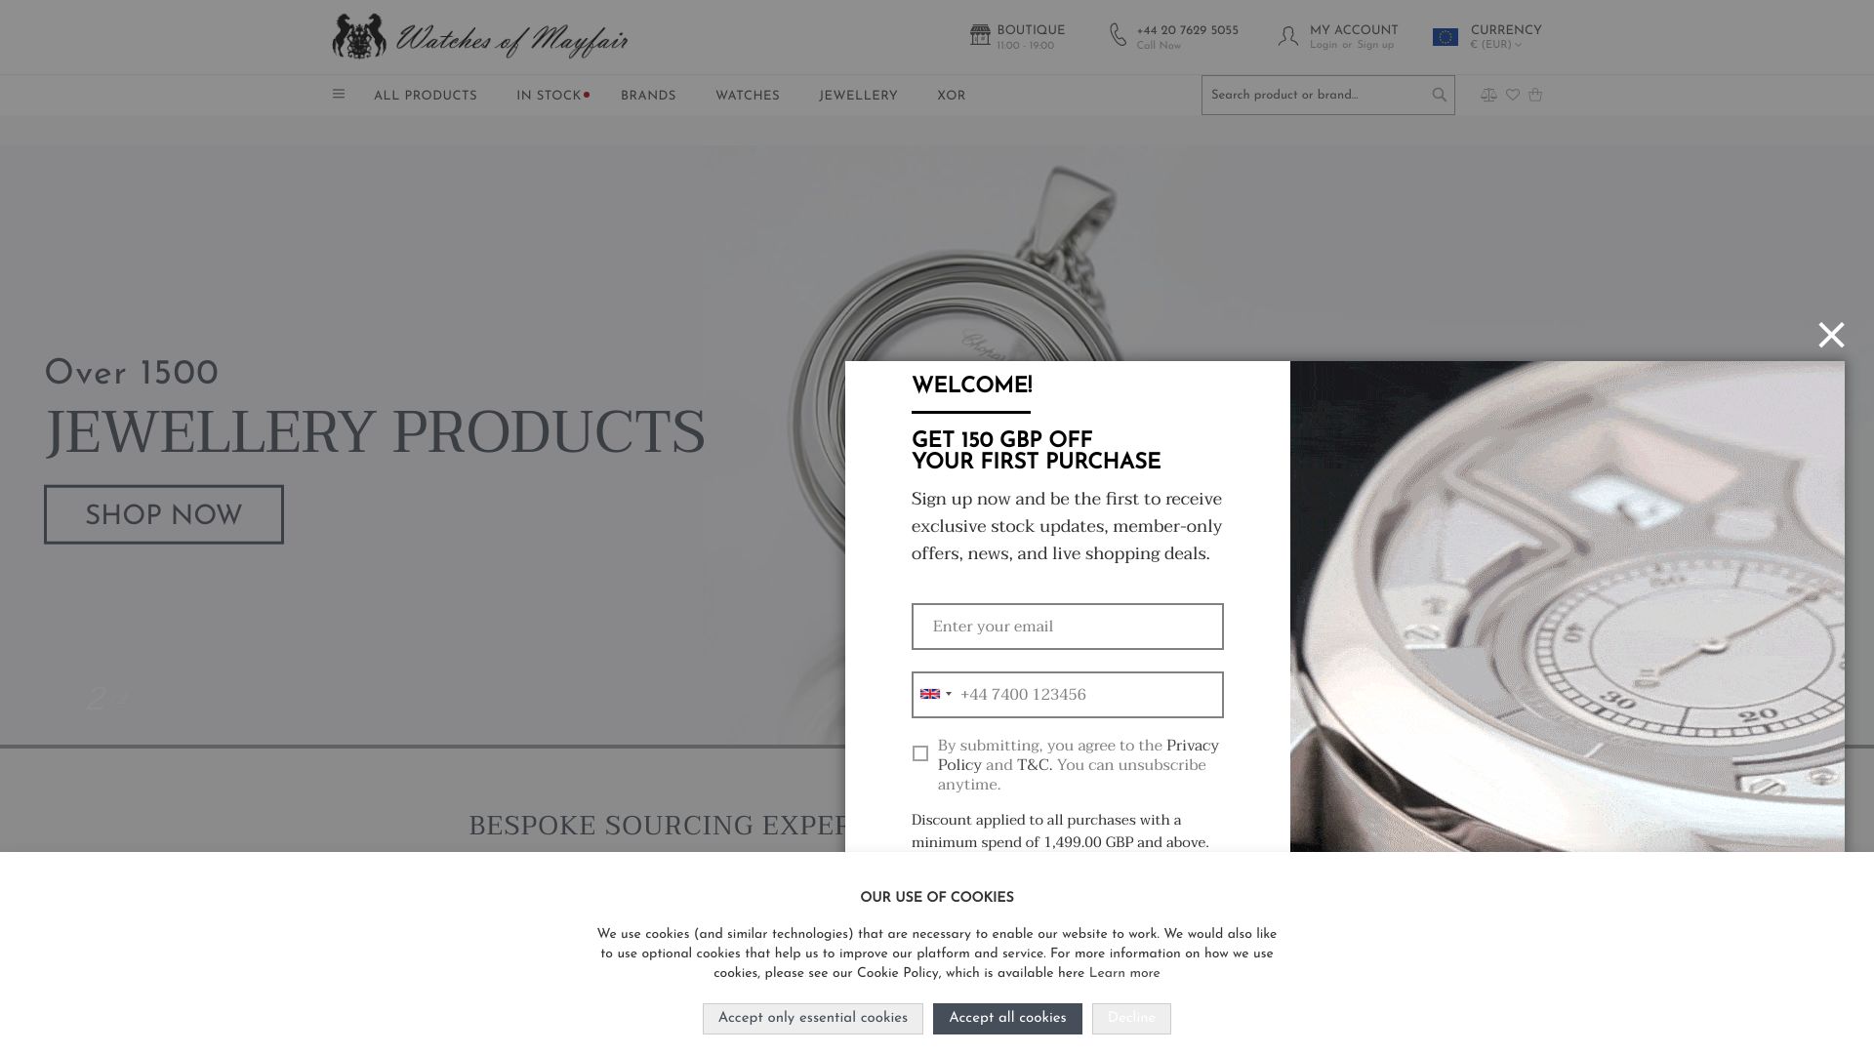The height and width of the screenshot is (1054, 1874).
Task: Click the phone Call Now icon
Action: [x=1119, y=35]
